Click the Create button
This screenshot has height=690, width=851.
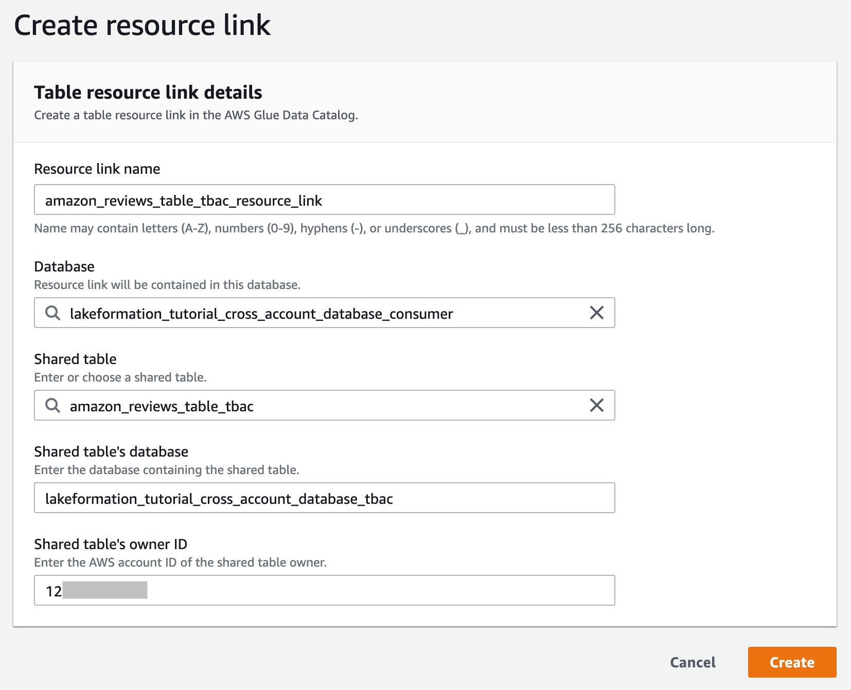792,662
